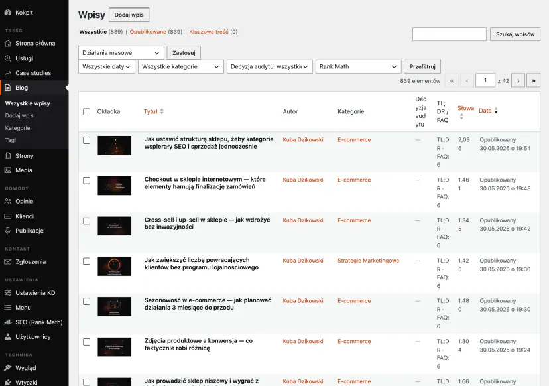The image size is (549, 386).
Task: Open the Strony pages icon
Action: click(x=8, y=155)
